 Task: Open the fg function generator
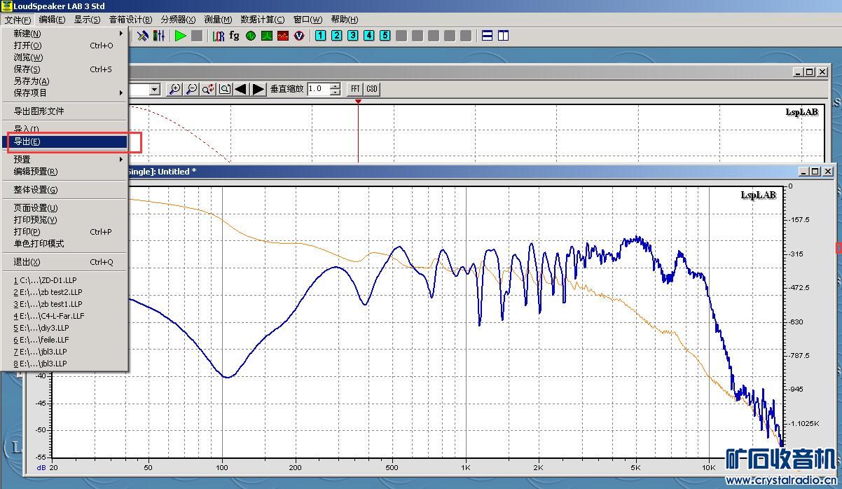point(235,35)
